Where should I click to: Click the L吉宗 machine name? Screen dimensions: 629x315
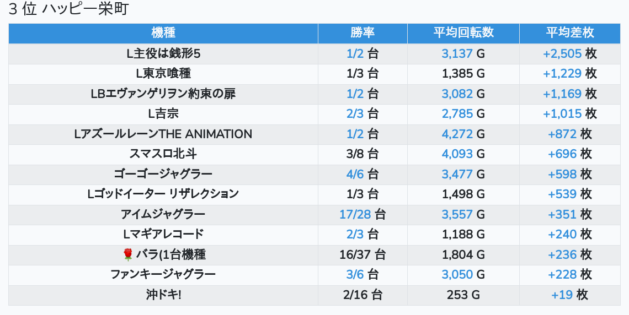[x=163, y=114]
